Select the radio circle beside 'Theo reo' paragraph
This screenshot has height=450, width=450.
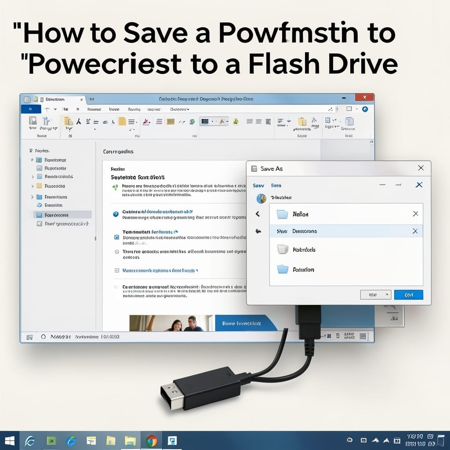(117, 252)
